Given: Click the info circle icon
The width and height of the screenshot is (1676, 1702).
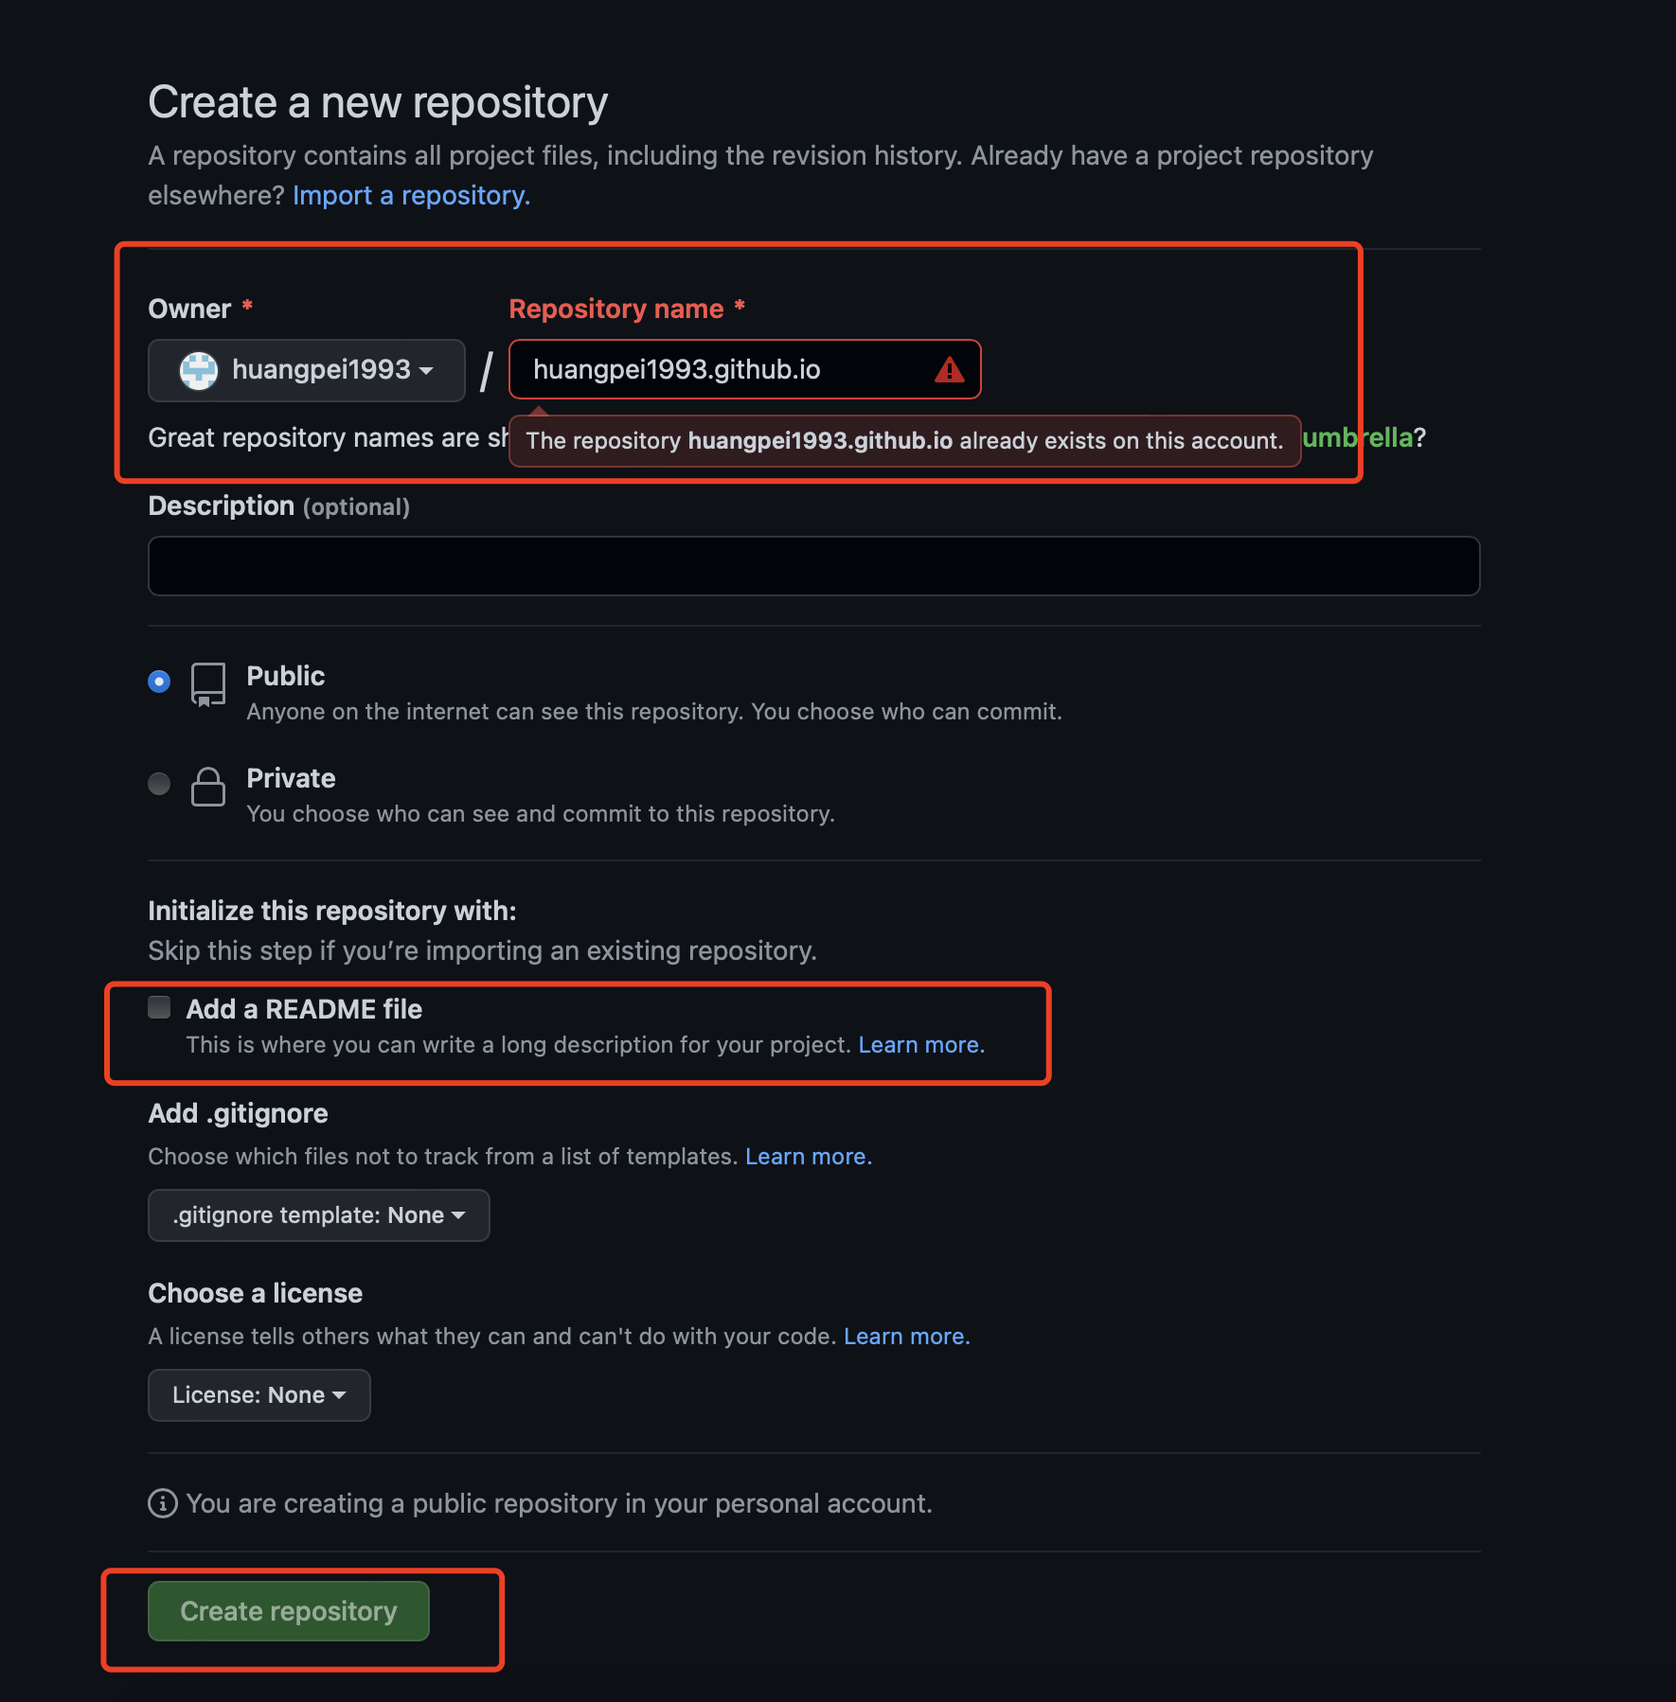Looking at the screenshot, I should 163,1503.
